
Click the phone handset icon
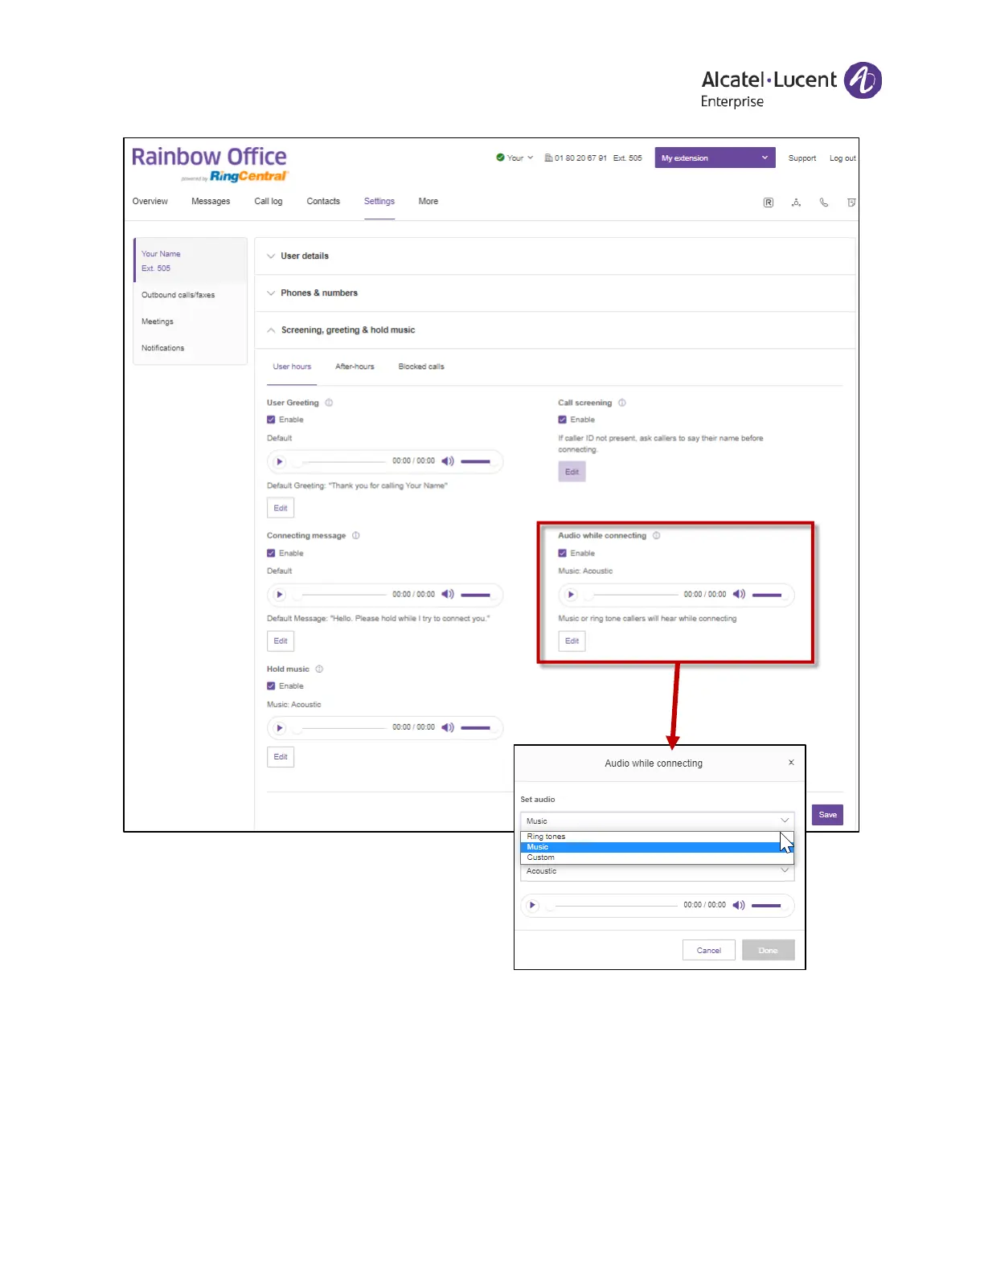click(824, 203)
